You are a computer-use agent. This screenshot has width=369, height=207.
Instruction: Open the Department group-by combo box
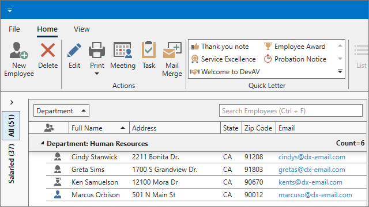[61, 110]
